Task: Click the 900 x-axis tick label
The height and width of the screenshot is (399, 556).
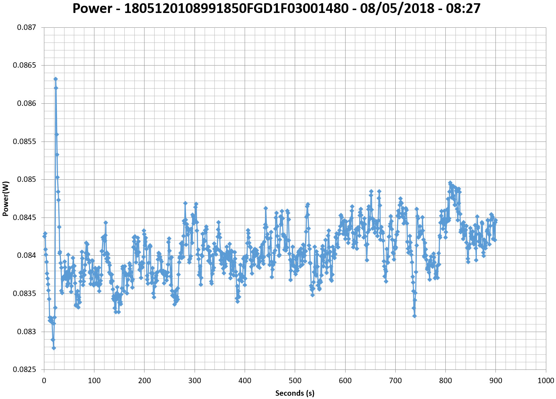Action: tap(495, 381)
